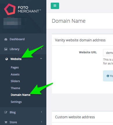Open Pages under Website

point(15,68)
